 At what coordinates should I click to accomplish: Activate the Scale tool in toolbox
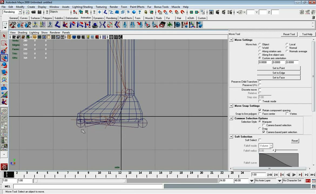(4, 72)
